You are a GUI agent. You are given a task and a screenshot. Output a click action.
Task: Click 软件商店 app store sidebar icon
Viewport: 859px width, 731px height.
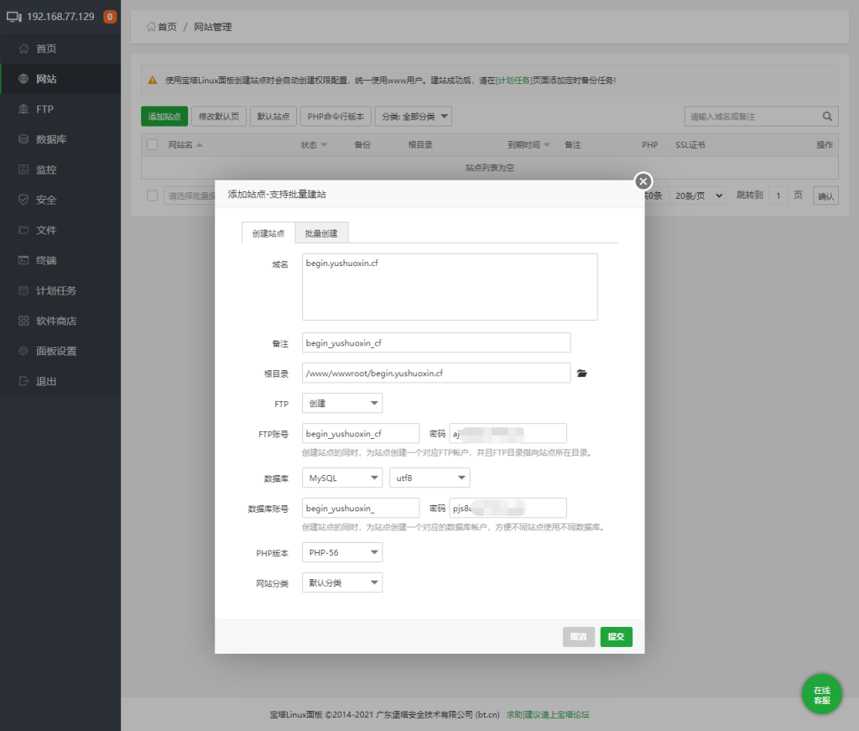[x=23, y=321]
